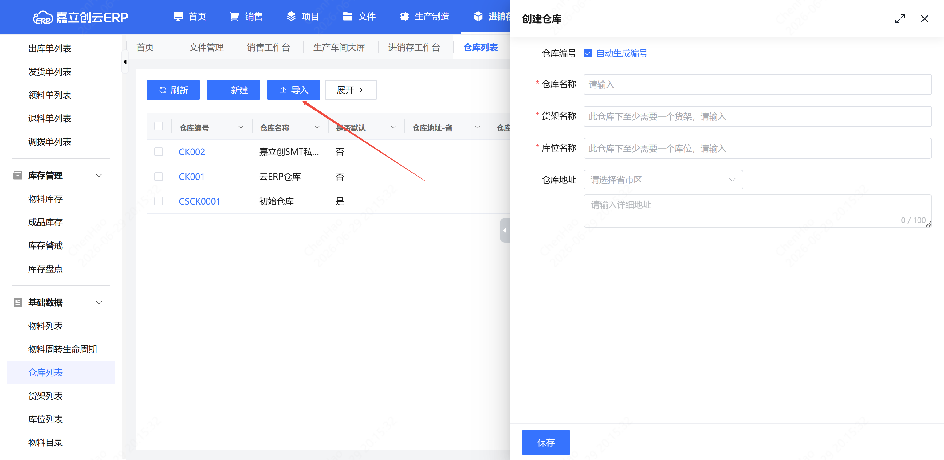
Task: Click the 嘉立创云ERP logo
Action: 80,17
